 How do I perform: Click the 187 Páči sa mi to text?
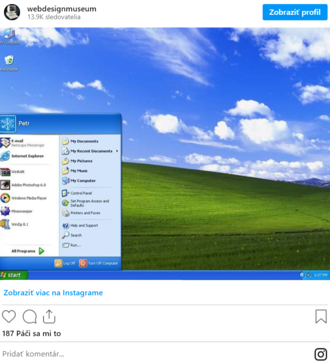(x=32, y=333)
